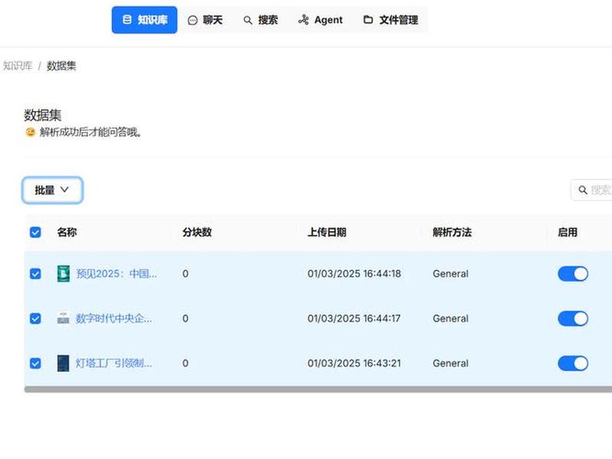The width and height of the screenshot is (612, 459).
Task: Click the 数据集 breadcrumb item
Action: [61, 66]
